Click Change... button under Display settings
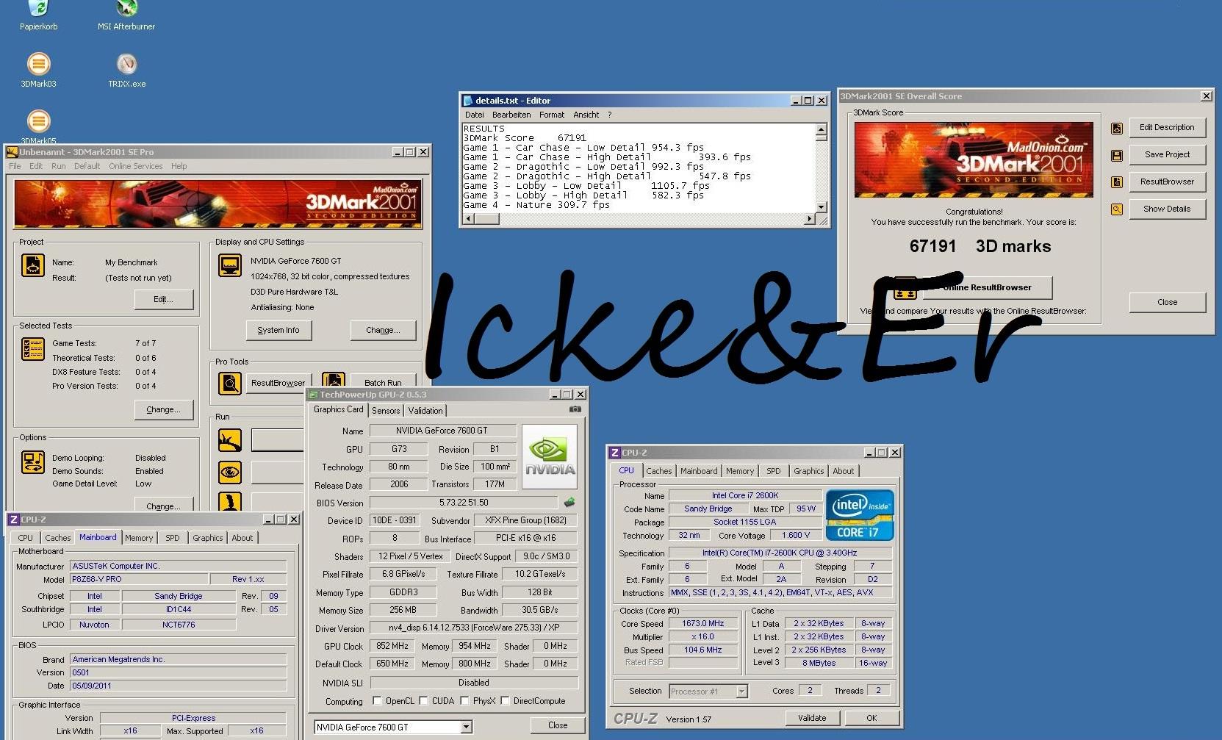The image size is (1222, 740). coord(383,330)
